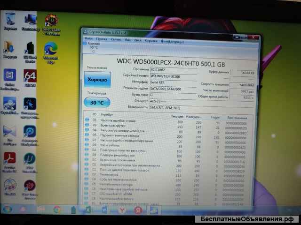301x225 pixels.
Task: Click the Хорошо health status button
Action: pyautogui.click(x=97, y=81)
